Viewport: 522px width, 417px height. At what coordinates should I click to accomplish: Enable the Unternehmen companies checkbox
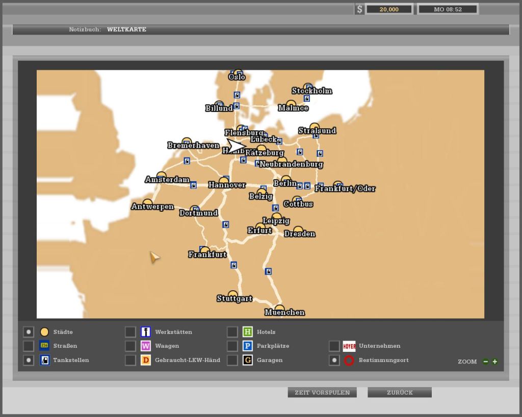click(334, 346)
